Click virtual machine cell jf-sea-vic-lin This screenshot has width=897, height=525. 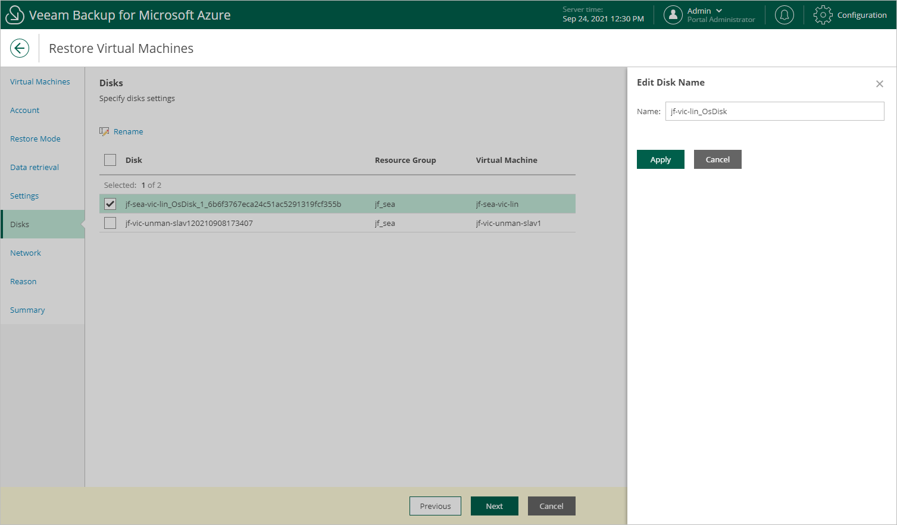[x=497, y=204]
